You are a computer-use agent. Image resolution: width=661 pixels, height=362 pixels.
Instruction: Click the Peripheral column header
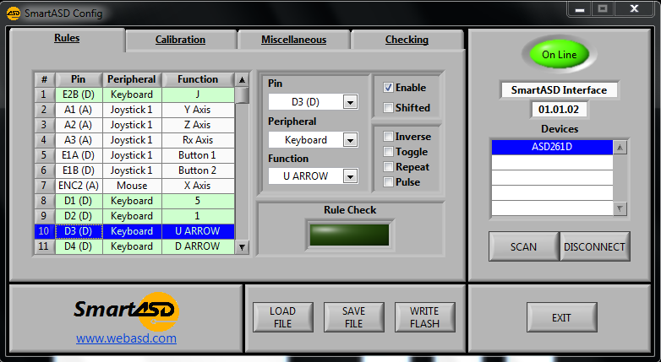pos(132,79)
